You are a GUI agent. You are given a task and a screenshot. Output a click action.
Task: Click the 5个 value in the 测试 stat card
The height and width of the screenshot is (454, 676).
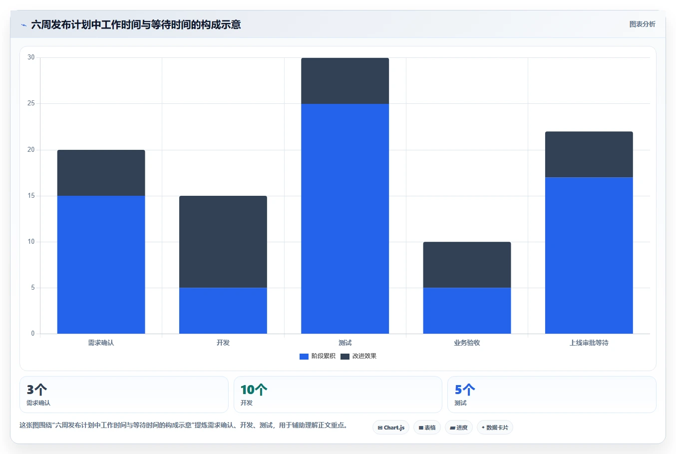point(465,390)
